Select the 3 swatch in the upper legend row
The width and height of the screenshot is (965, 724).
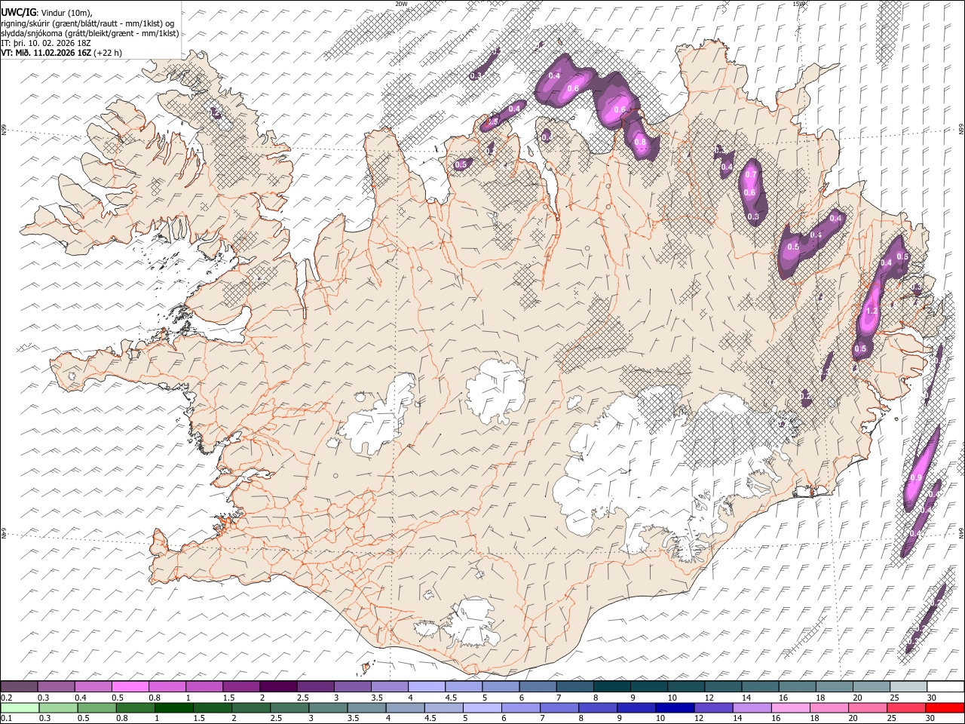click(352, 687)
